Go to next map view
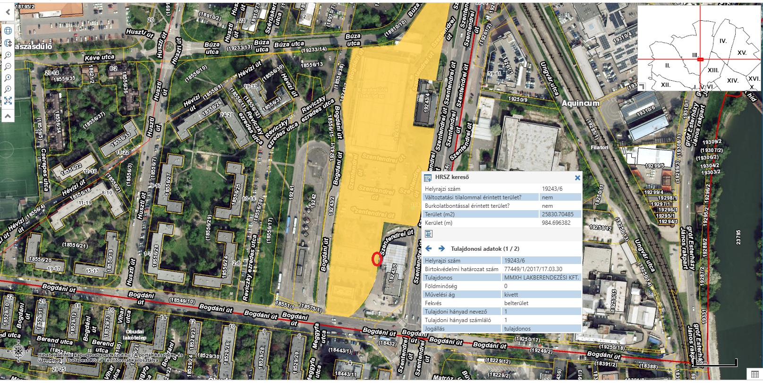This screenshot has height=383, width=763. tap(8, 89)
